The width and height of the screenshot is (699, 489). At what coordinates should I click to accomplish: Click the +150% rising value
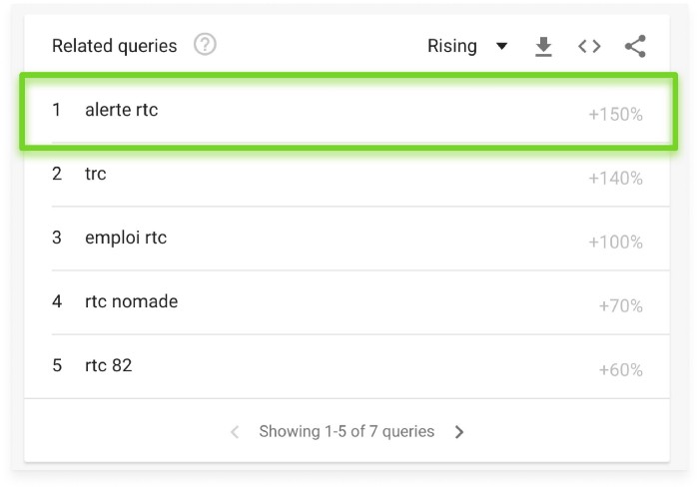point(615,115)
